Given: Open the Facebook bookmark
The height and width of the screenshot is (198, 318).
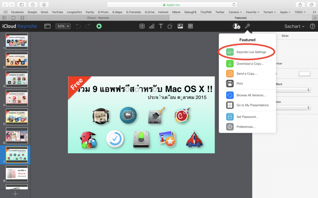Looking at the screenshot, I should (x=17, y=12).
